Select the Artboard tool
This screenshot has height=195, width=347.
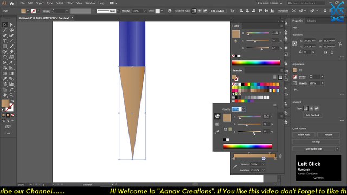tap(5, 89)
